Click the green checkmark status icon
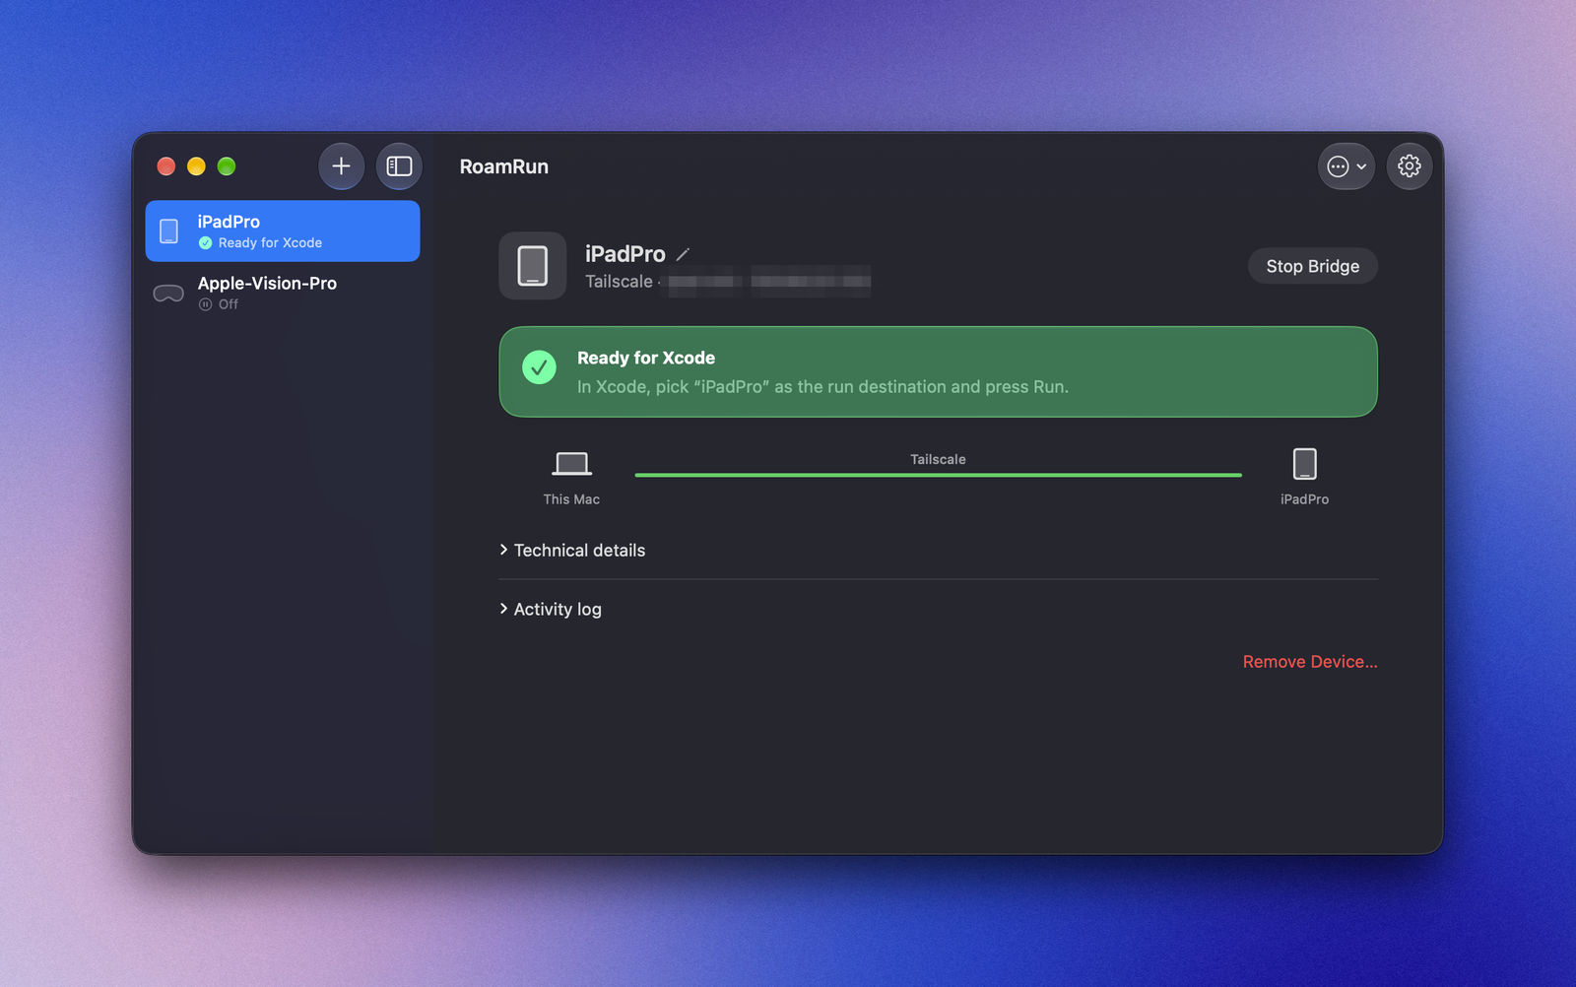The height and width of the screenshot is (987, 1576). click(x=539, y=367)
